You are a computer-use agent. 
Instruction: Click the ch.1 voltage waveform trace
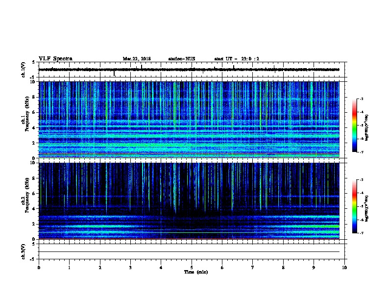[189, 70]
